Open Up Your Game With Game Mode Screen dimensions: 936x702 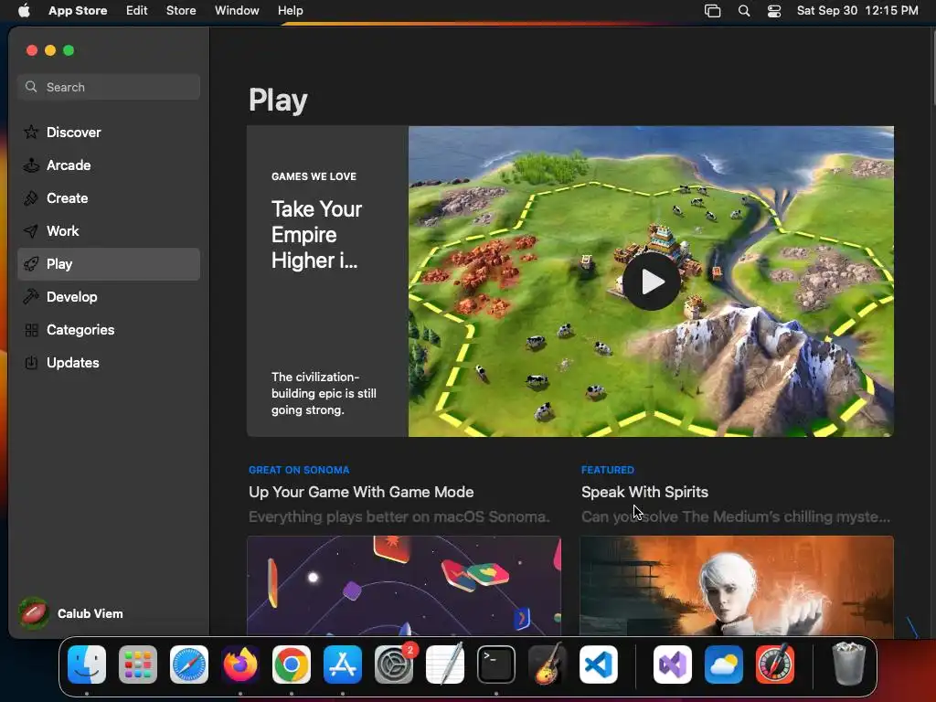tap(361, 492)
